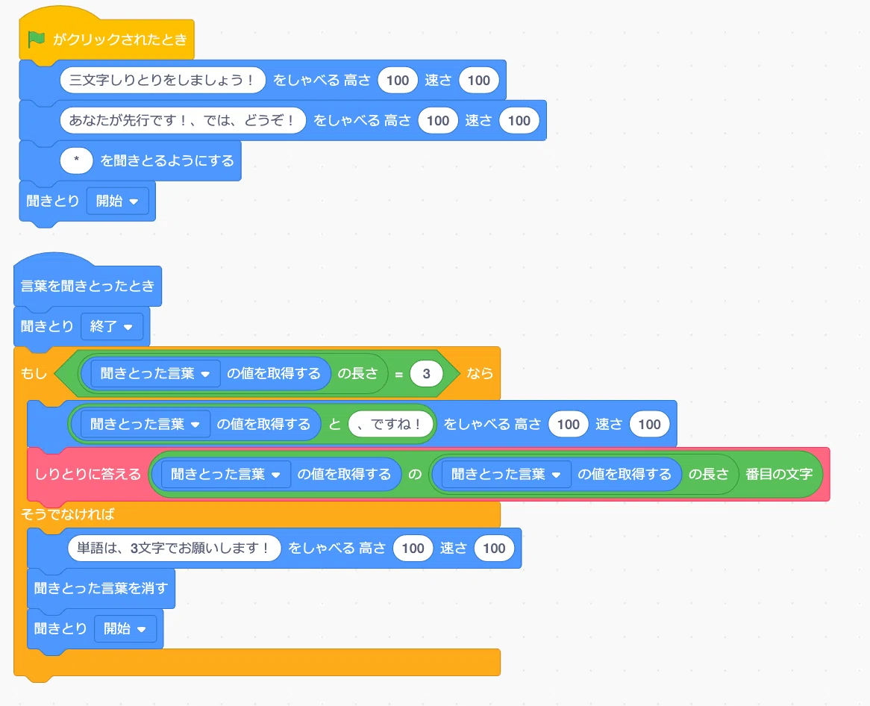This screenshot has width=870, height=706.
Task: Click the green flag icon in hat block
Action: tap(37, 40)
